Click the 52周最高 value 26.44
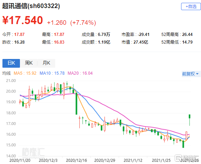This screenshot has height=164, width=201. click(187, 35)
